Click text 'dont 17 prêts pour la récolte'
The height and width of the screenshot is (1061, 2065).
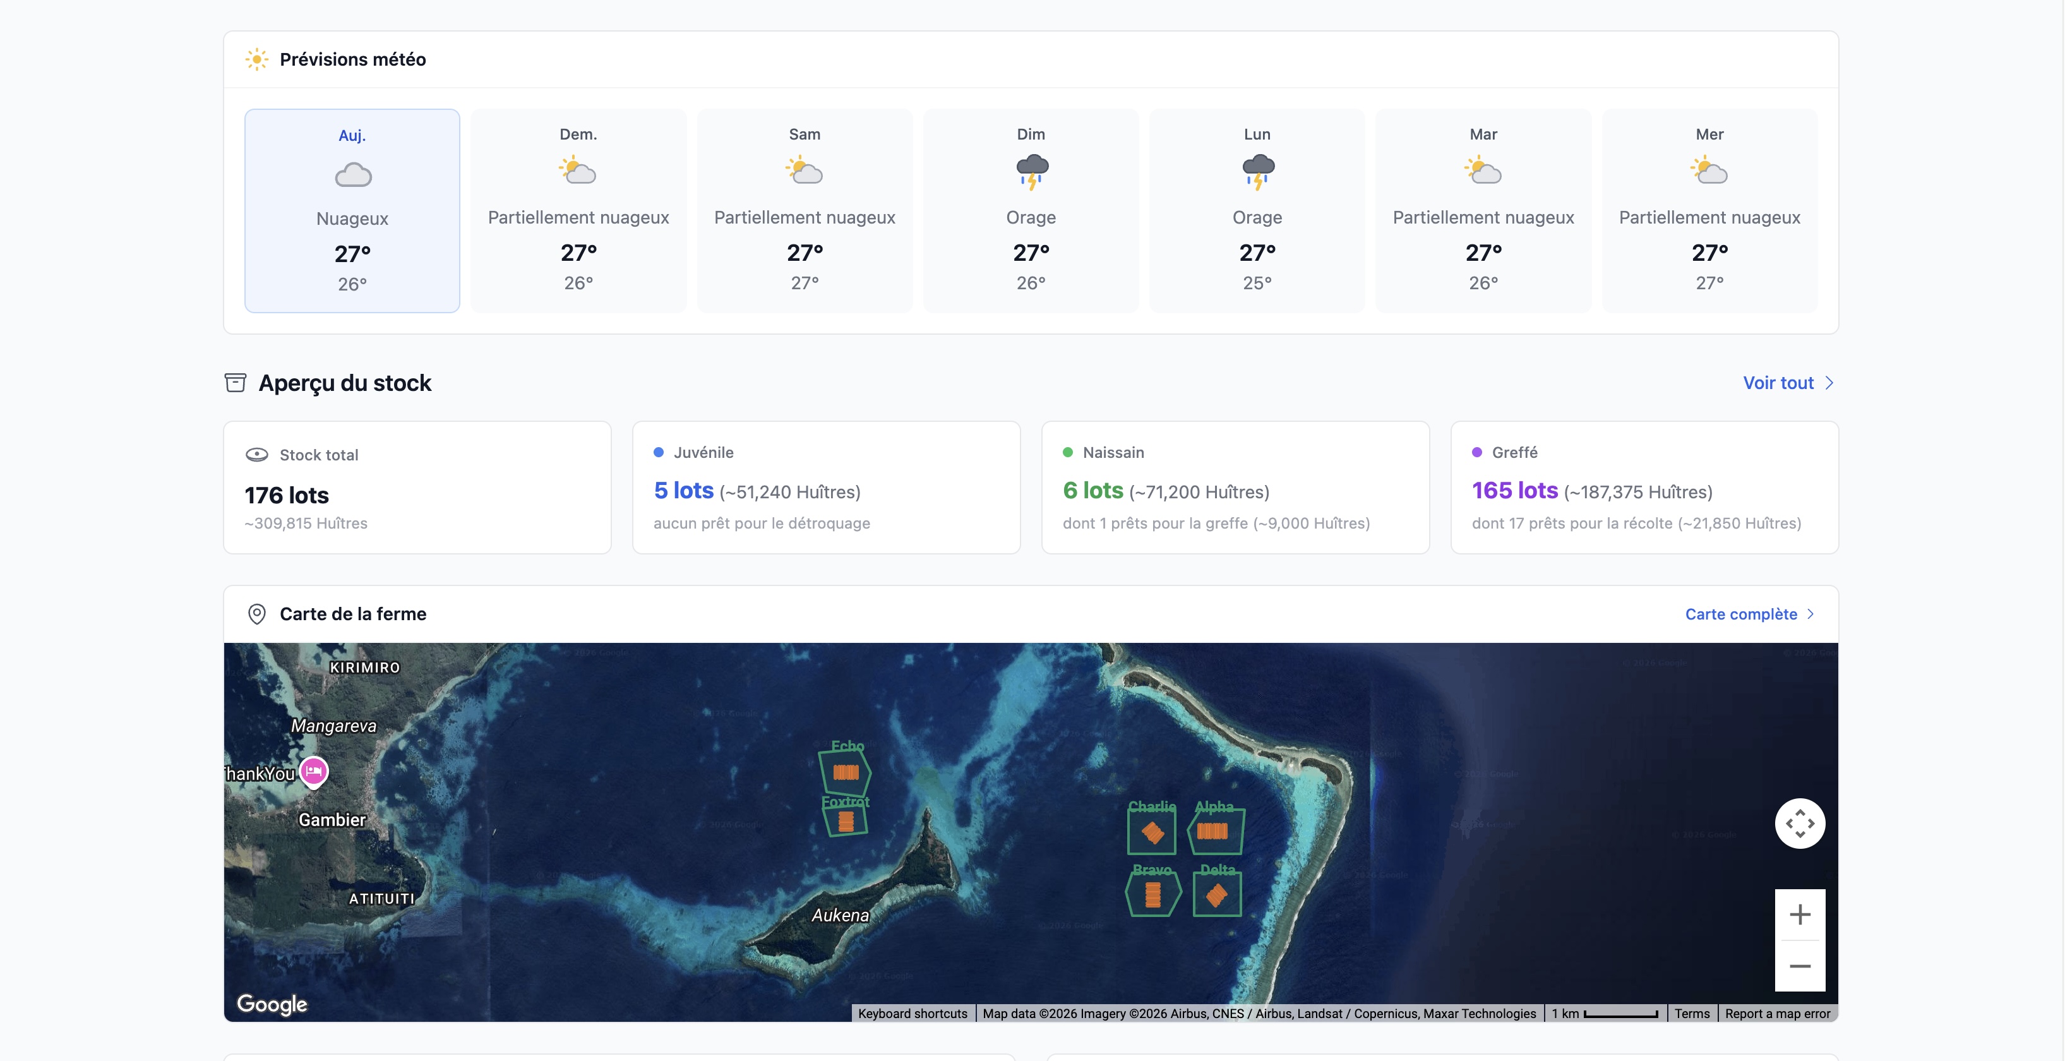[x=1572, y=523]
